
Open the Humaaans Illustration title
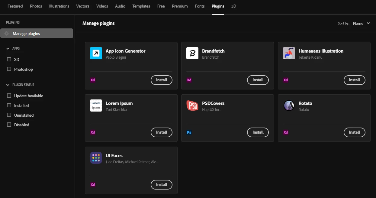pos(321,51)
